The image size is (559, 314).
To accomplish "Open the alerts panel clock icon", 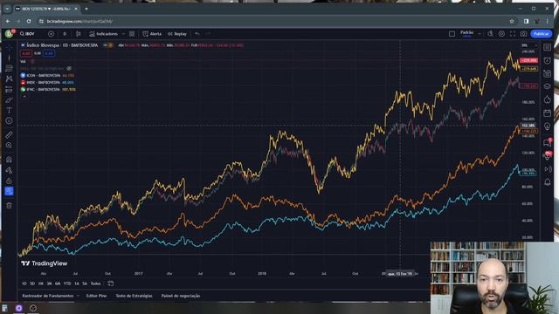I will pyautogui.click(x=548, y=60).
